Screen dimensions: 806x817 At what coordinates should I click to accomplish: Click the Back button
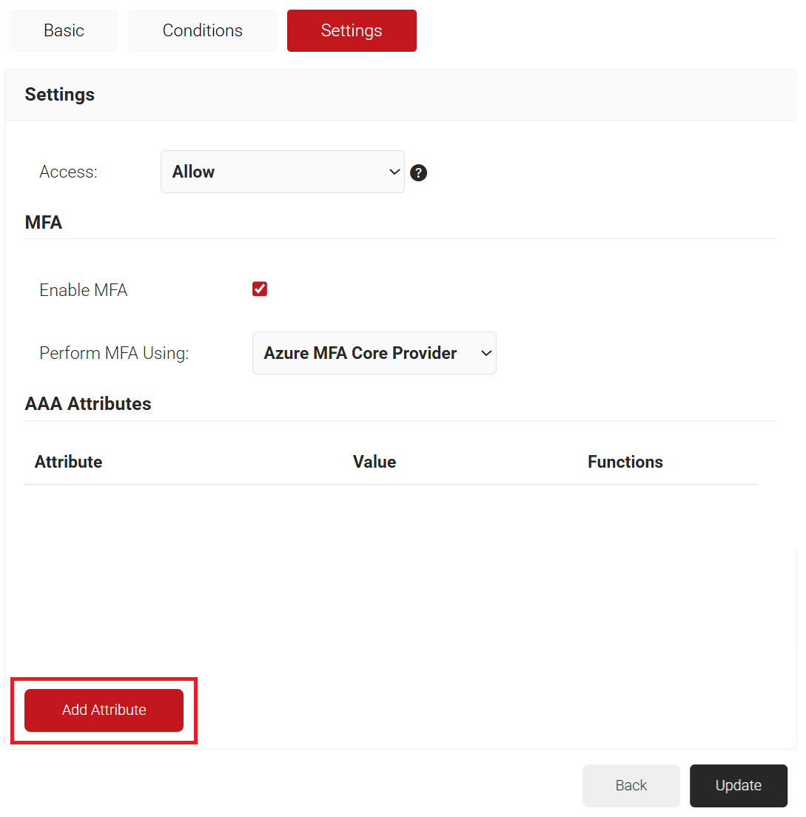coord(631,785)
